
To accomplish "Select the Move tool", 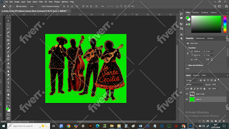I will [x=8, y=21].
